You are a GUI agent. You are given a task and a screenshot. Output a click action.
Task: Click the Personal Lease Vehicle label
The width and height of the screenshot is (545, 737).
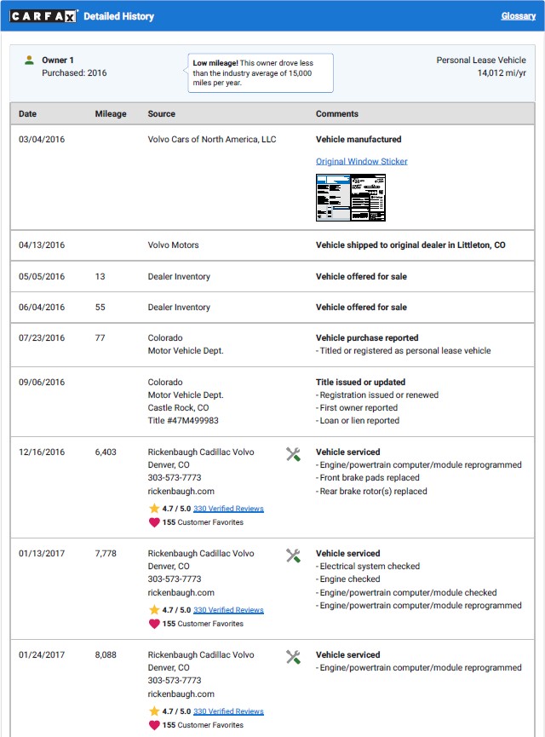pos(481,60)
